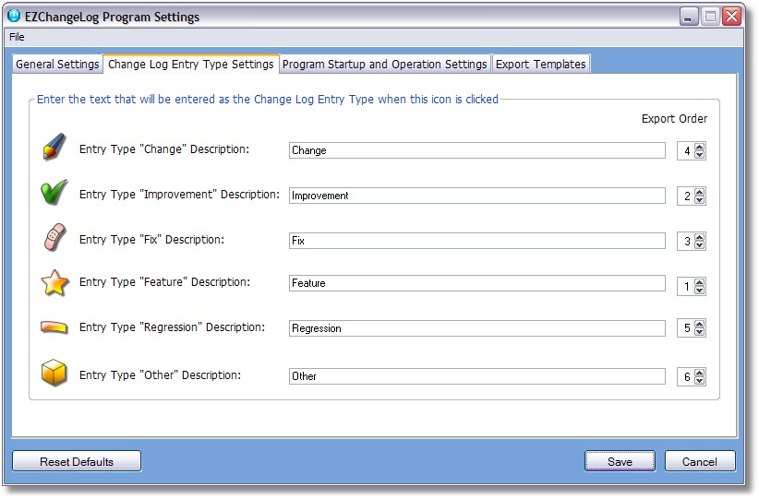Click the group box instruction text heading

click(267, 99)
